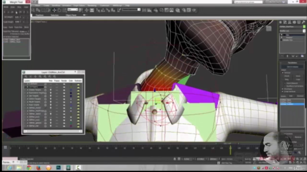Open the Rendering menu
This screenshot has width=307, height=172.
click(x=92, y=5)
